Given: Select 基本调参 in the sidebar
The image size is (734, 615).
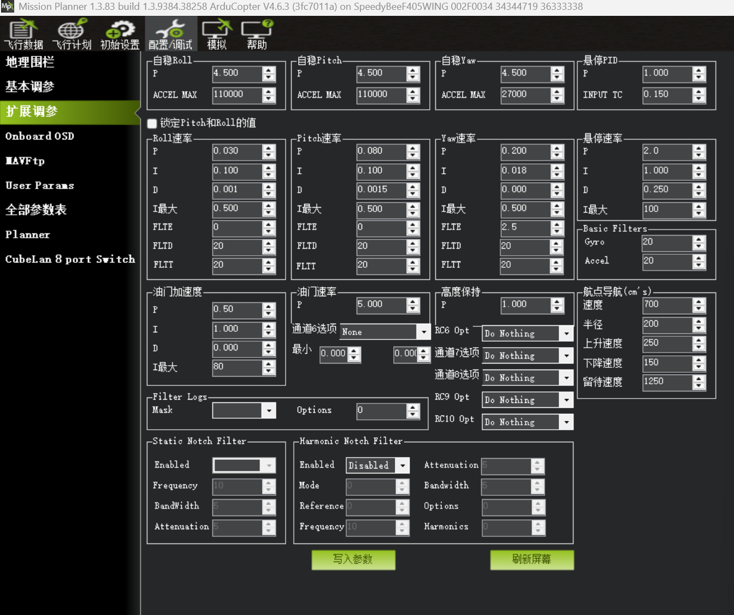Looking at the screenshot, I should click(x=30, y=86).
